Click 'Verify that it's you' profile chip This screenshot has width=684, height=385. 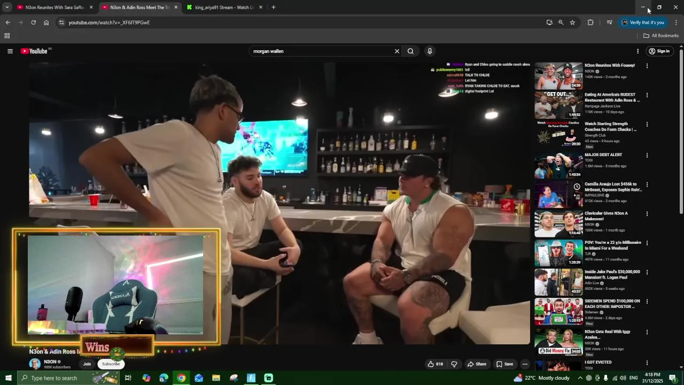pos(643,22)
